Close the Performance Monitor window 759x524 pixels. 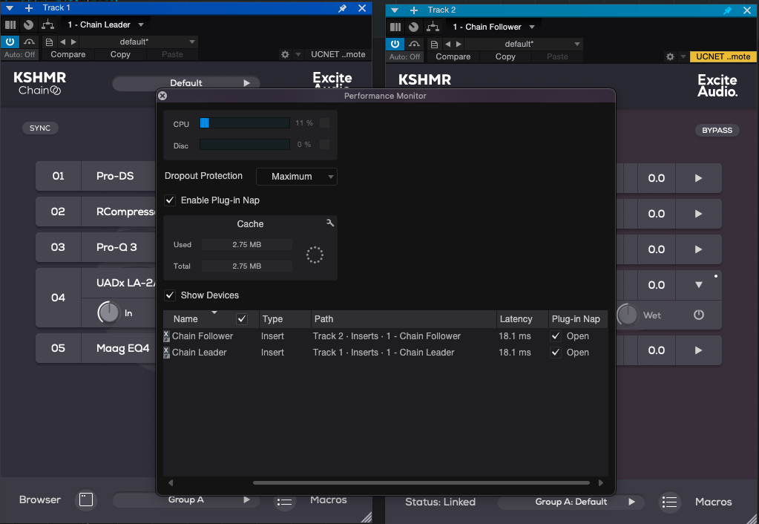click(x=162, y=96)
